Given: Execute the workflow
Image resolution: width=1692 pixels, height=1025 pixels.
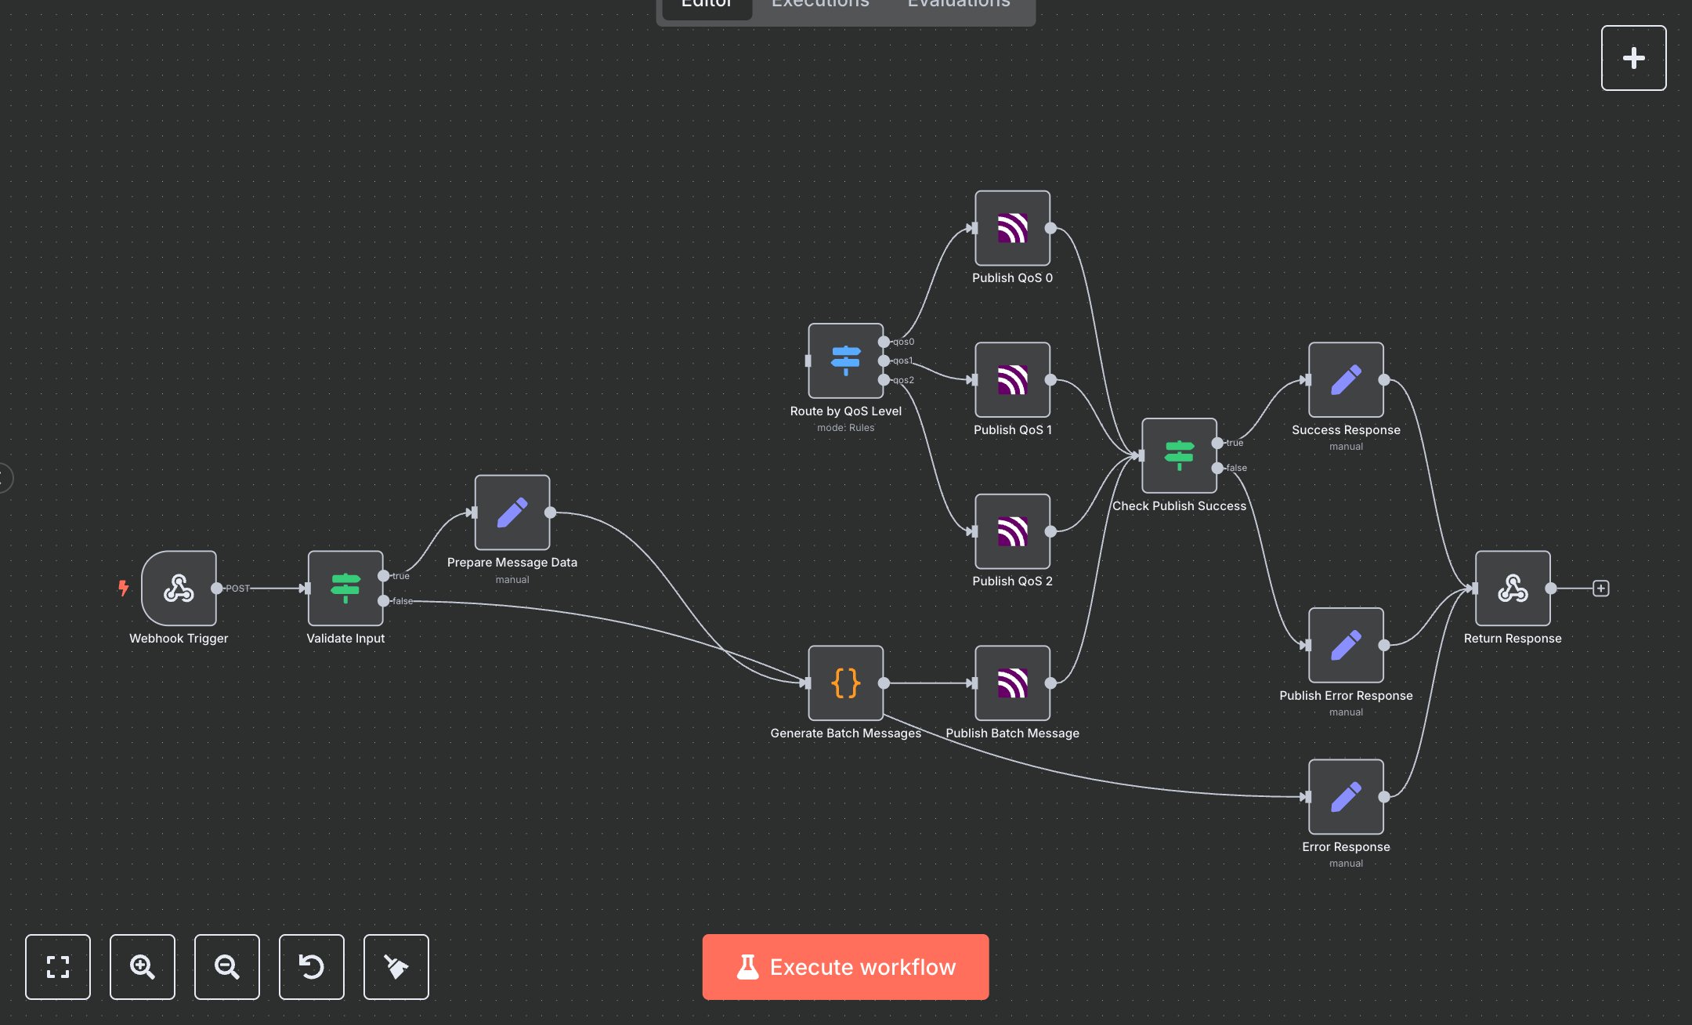Looking at the screenshot, I should click(x=845, y=967).
